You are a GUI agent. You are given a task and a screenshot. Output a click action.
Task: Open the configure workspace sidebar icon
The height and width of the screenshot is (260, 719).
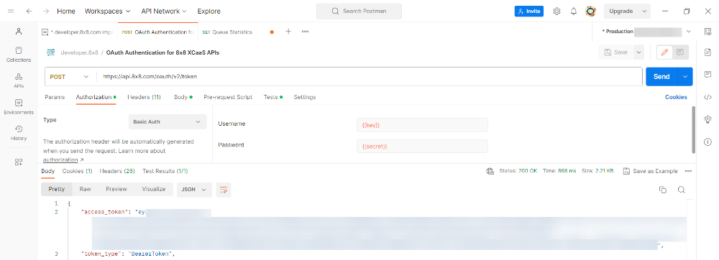click(x=19, y=162)
